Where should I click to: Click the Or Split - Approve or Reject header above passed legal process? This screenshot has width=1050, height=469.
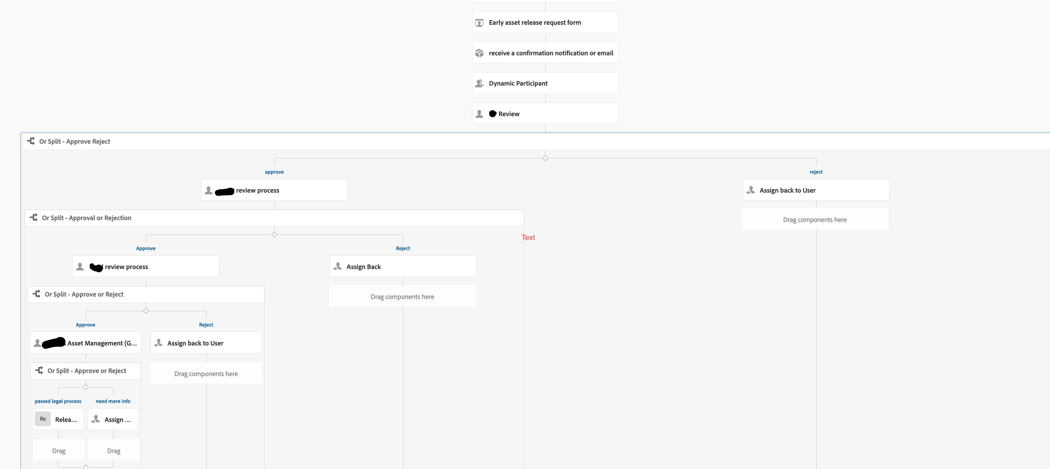click(x=86, y=371)
